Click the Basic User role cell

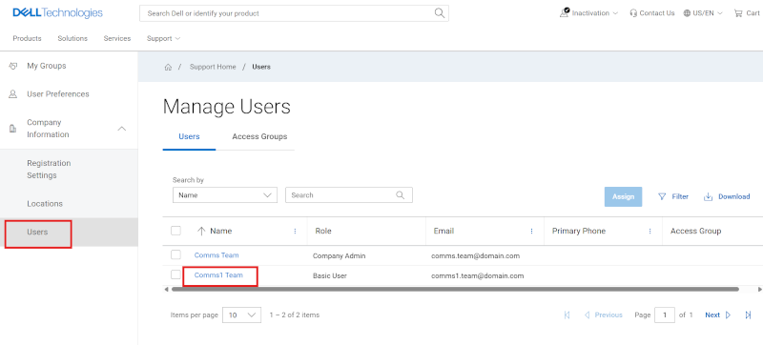pos(330,275)
